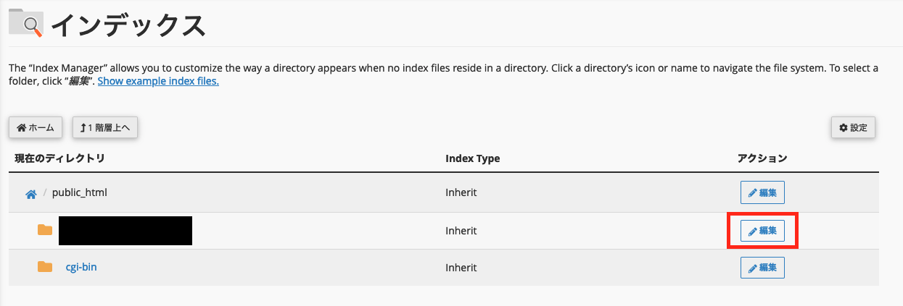Click the home icon in directory breadcrumb

click(x=31, y=194)
